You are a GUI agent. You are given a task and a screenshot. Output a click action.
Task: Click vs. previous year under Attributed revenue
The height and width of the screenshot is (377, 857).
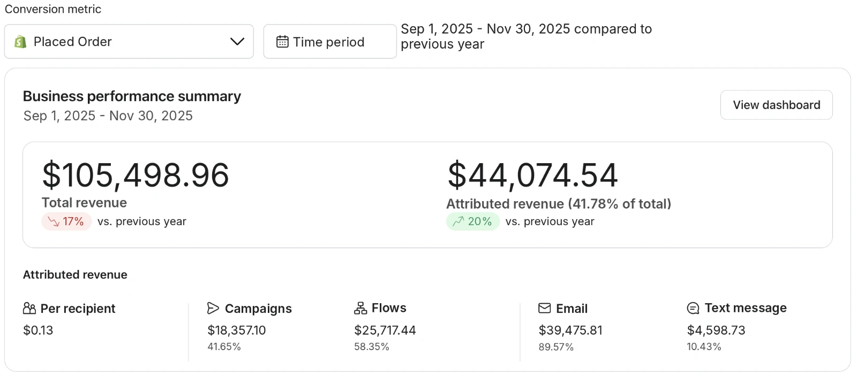550,221
